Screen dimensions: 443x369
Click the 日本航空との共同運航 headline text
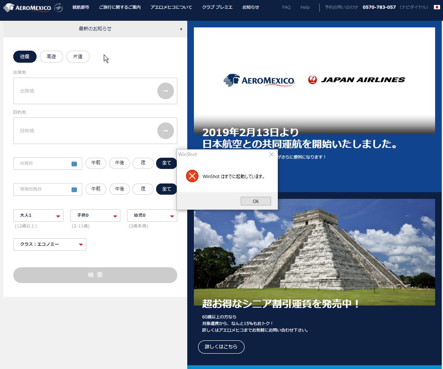coord(300,144)
